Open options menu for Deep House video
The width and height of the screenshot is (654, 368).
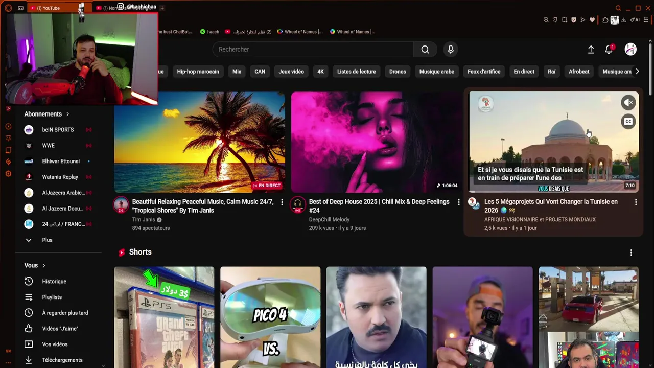pyautogui.click(x=458, y=202)
